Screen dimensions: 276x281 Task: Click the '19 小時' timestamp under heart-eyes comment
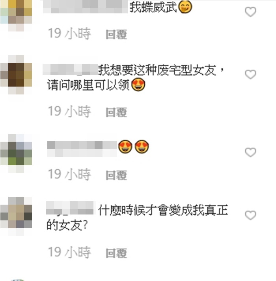coord(69,174)
